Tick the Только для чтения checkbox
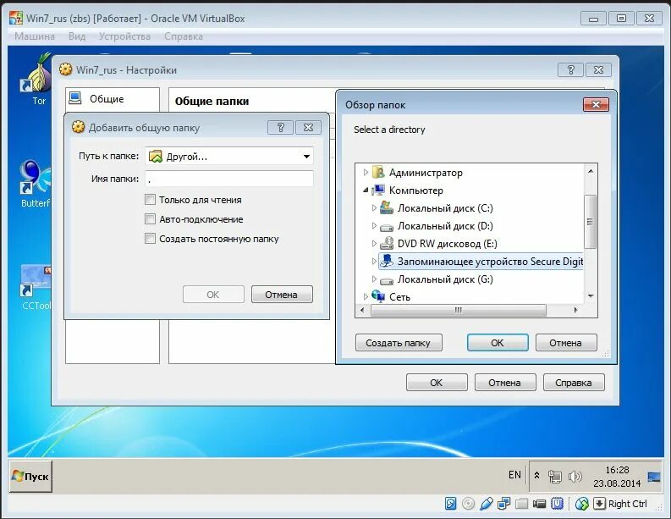Image resolution: width=671 pixels, height=519 pixels. click(x=150, y=200)
